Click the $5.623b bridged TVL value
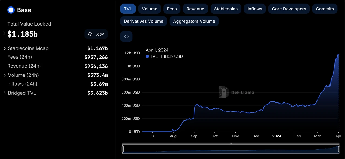The width and height of the screenshot is (345, 159). click(x=98, y=93)
